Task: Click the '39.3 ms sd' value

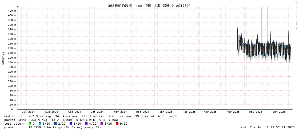Action: [144, 116]
